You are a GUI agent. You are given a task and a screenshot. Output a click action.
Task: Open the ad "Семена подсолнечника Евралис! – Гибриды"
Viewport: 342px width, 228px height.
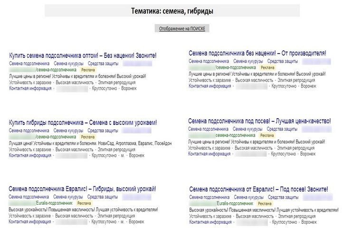click(x=83, y=189)
